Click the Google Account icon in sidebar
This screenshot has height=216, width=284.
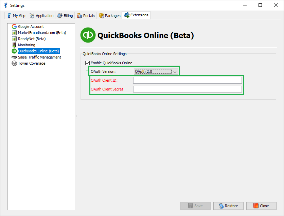[14, 27]
